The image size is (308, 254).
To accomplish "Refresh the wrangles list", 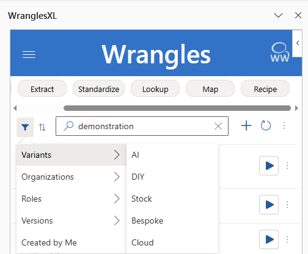I will pyautogui.click(x=266, y=125).
